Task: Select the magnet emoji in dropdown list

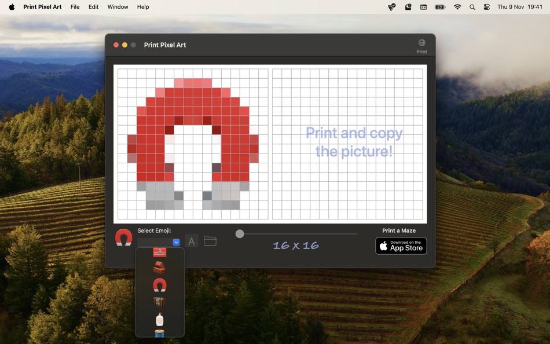Action: pyautogui.click(x=160, y=285)
